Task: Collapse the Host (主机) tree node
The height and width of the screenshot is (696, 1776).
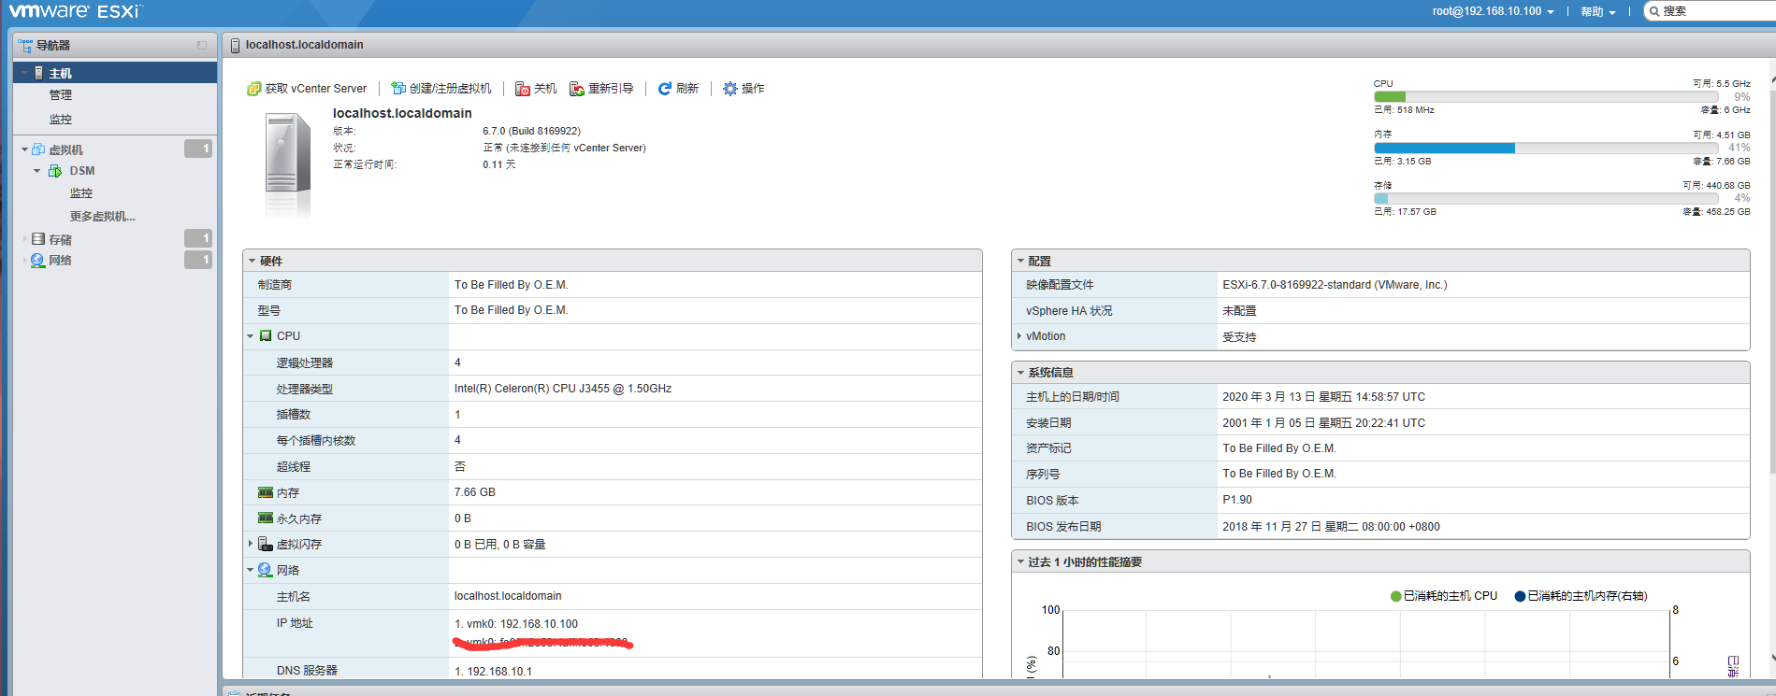Action: (24, 73)
